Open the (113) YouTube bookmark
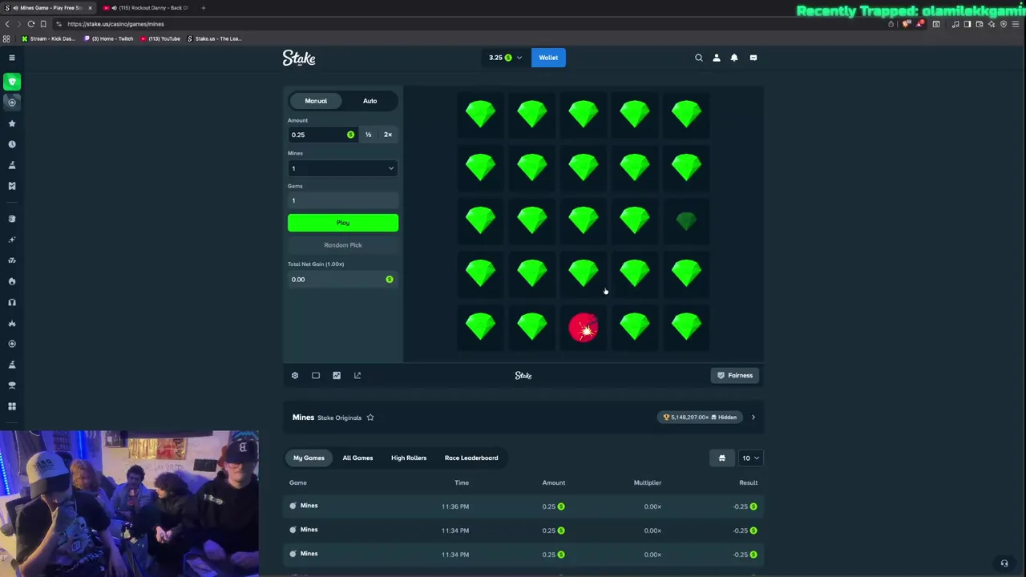 click(160, 38)
